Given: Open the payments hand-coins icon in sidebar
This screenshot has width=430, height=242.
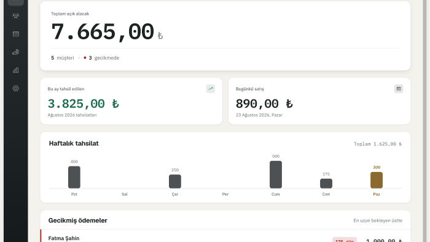Looking at the screenshot, I should point(15,52).
